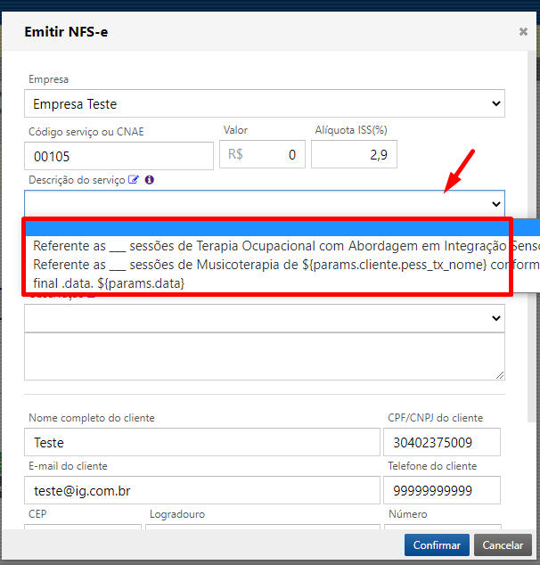Open the observation dropdown above the textarea
The image size is (540, 565).
[x=265, y=318]
